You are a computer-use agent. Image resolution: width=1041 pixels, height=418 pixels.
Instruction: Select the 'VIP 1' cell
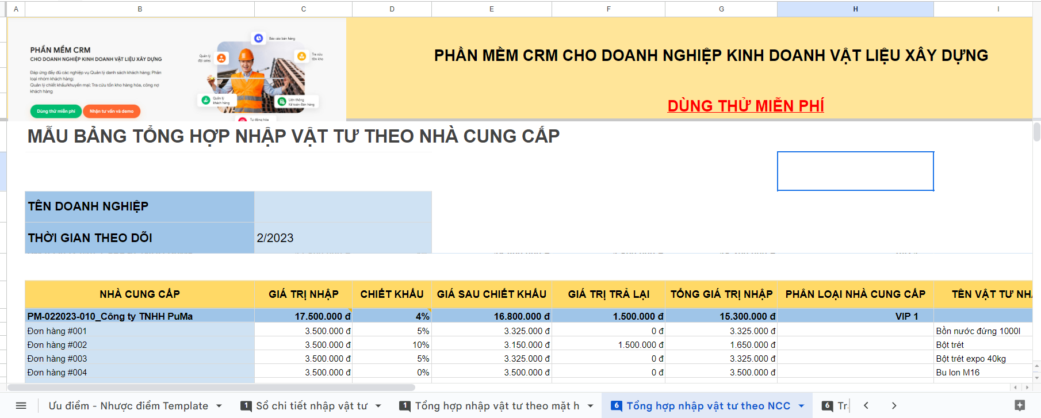pos(855,316)
